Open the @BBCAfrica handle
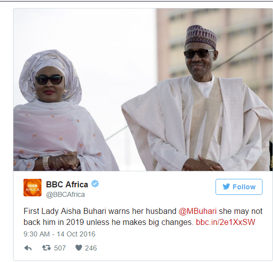273x262 pixels. coord(65,194)
